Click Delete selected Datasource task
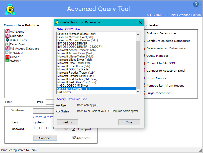 click(166, 48)
